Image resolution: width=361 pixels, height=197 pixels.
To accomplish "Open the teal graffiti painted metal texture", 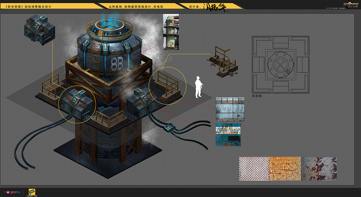I will (x=228, y=135).
